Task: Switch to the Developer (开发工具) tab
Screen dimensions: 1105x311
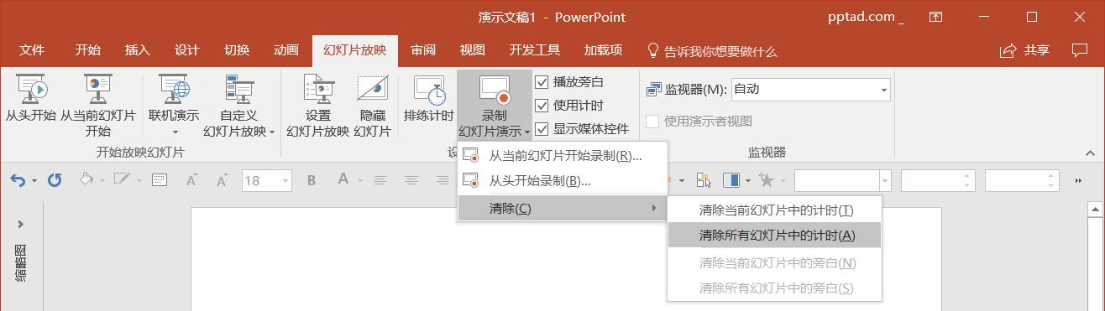Action: pyautogui.click(x=535, y=50)
